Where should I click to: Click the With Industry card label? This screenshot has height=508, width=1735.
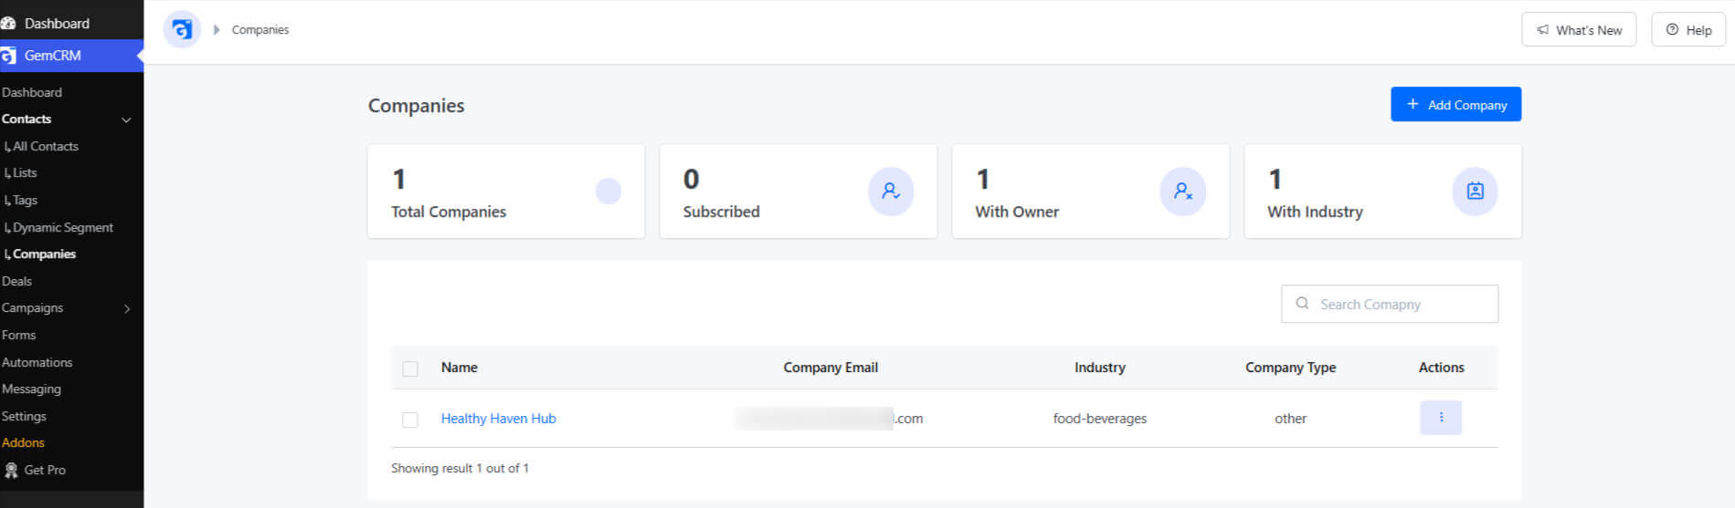(x=1315, y=212)
